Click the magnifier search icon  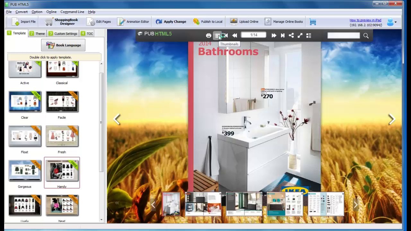tap(366, 36)
